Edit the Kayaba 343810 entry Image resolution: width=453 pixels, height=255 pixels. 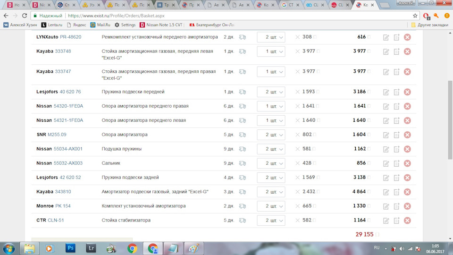coord(386,192)
